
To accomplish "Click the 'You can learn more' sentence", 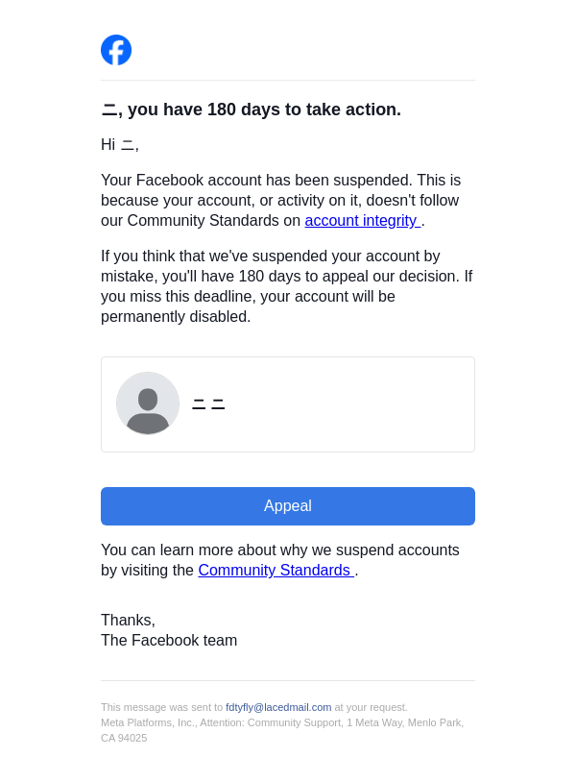I will pos(280,550).
